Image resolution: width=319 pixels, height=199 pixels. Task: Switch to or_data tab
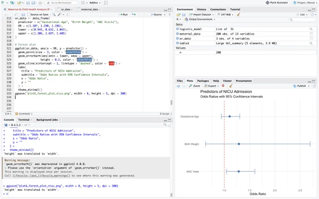(x=65, y=9)
